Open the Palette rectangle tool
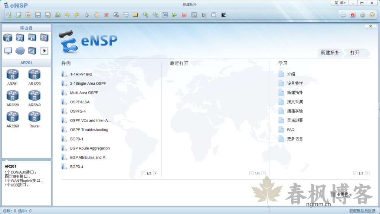The height and width of the screenshot is (214, 380). pyautogui.click(x=135, y=15)
